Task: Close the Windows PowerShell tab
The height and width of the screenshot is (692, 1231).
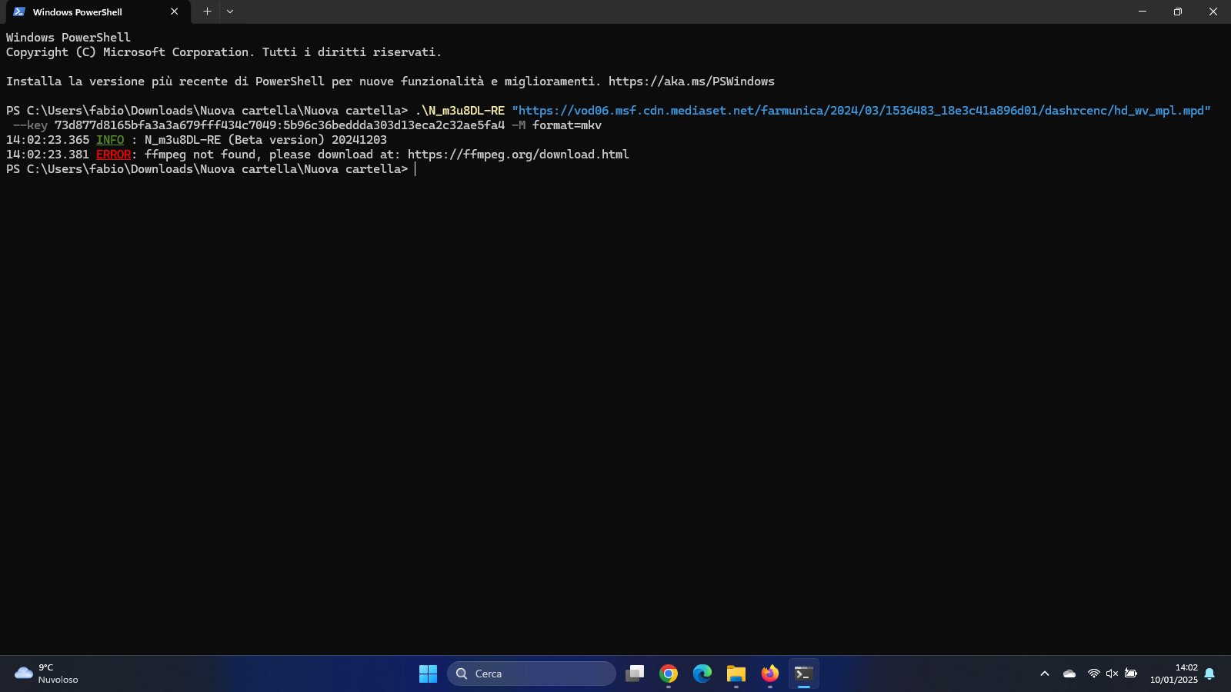Action: click(175, 12)
